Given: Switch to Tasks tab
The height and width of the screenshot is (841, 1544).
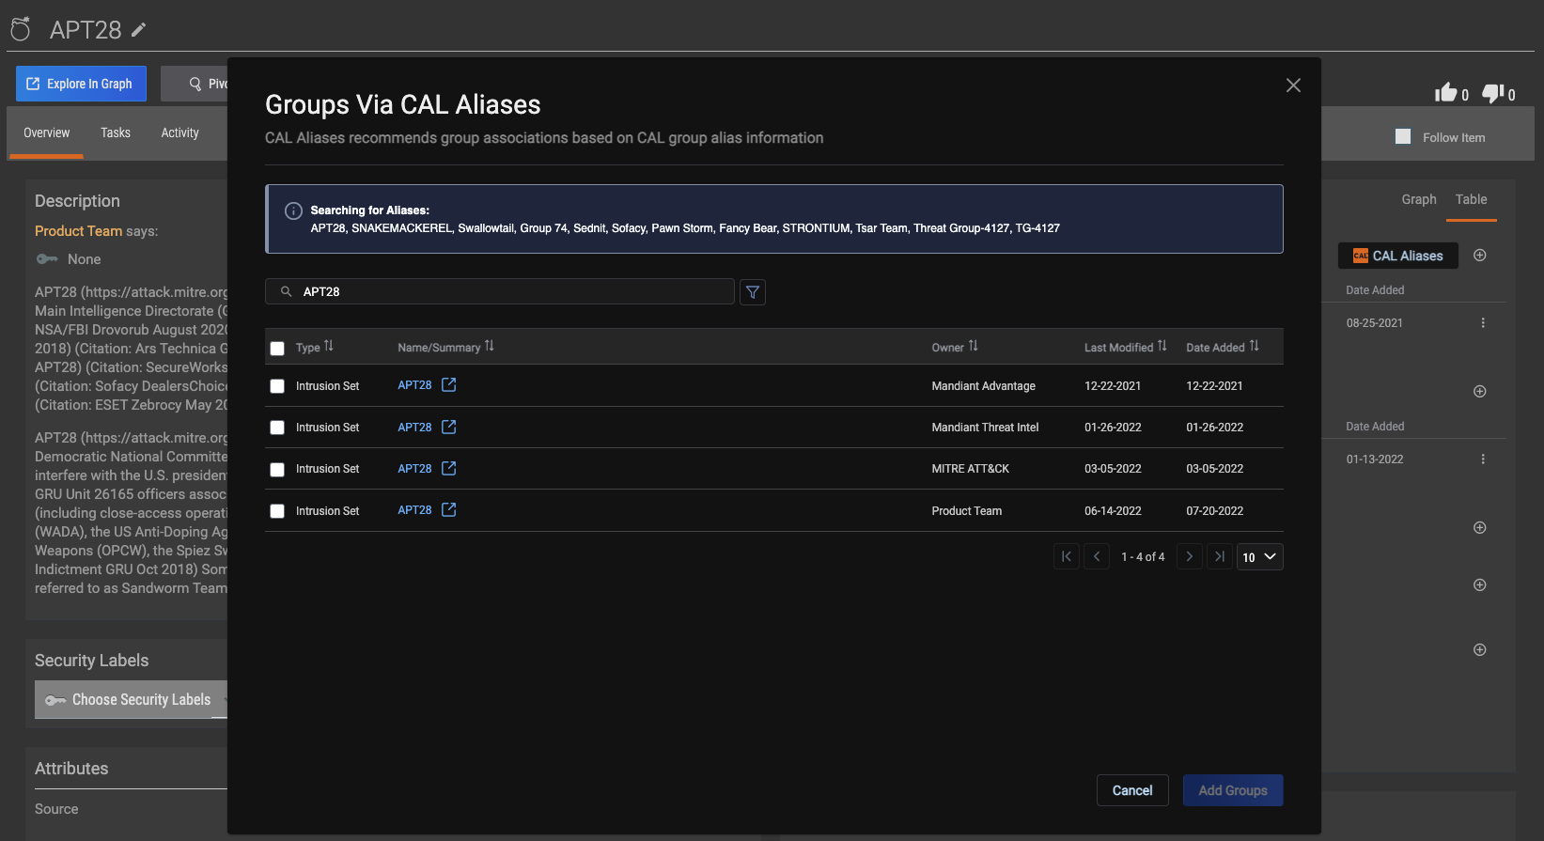Looking at the screenshot, I should [116, 132].
